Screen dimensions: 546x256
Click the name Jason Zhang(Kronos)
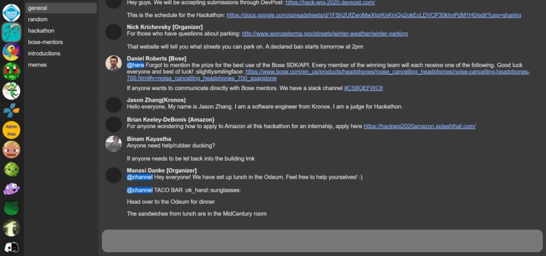tap(156, 100)
